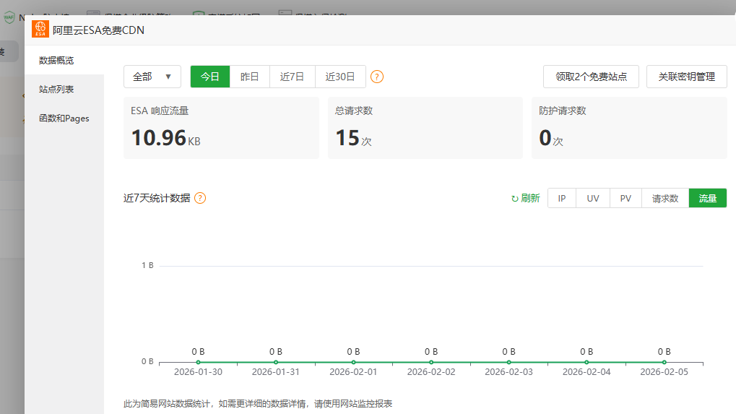Open the 数据概览 sidebar tab
This screenshot has width=736, height=414.
tap(56, 60)
